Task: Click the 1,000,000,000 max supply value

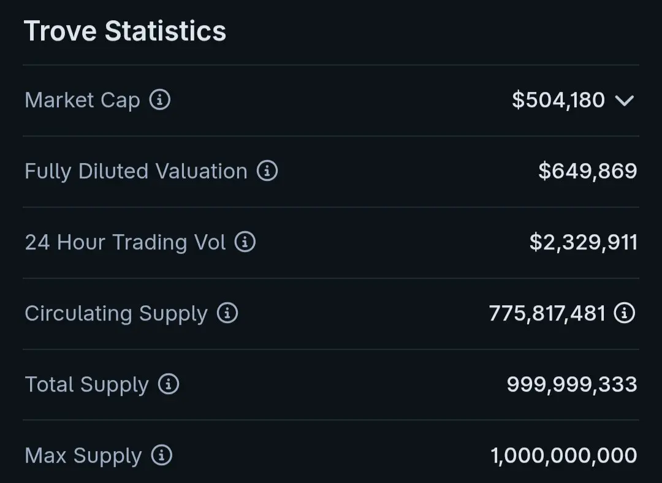Action: 563,455
